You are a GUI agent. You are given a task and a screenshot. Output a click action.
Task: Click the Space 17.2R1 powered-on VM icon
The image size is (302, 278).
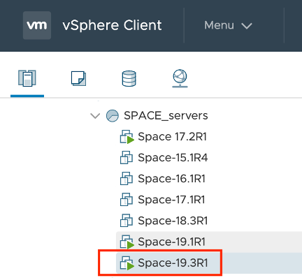click(127, 137)
